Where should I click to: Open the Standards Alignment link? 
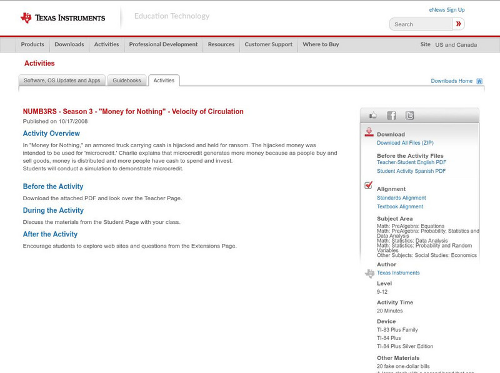pyautogui.click(x=401, y=198)
